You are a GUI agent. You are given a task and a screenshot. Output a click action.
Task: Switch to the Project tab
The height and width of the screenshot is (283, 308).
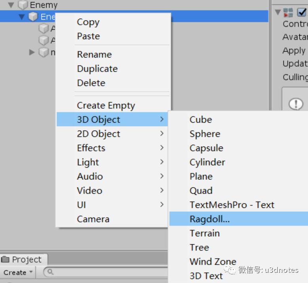pos(24,259)
